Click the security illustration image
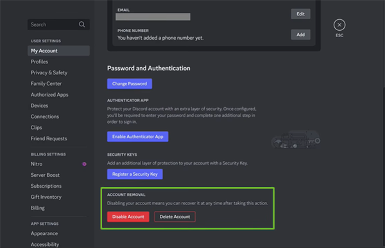The image size is (385, 248). [296, 140]
